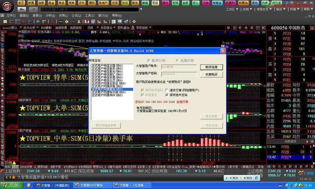Screen dimensions: 315x189
Task: Click the padlock icon beside 图形叠加
Action: coord(133,28)
